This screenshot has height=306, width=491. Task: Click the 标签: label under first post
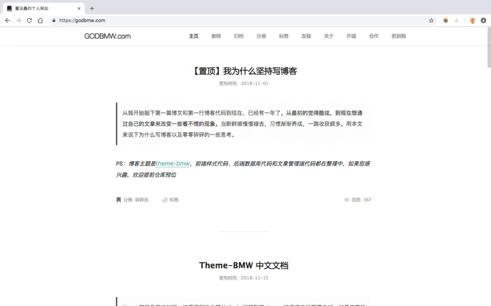point(175,200)
